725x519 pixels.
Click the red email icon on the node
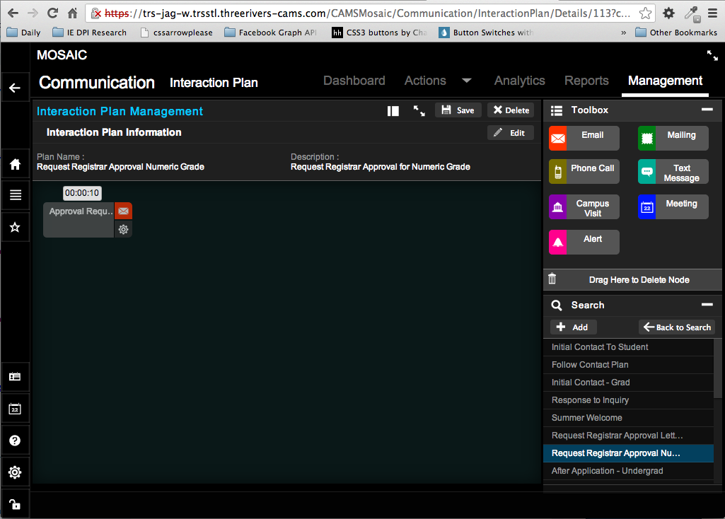(x=123, y=211)
